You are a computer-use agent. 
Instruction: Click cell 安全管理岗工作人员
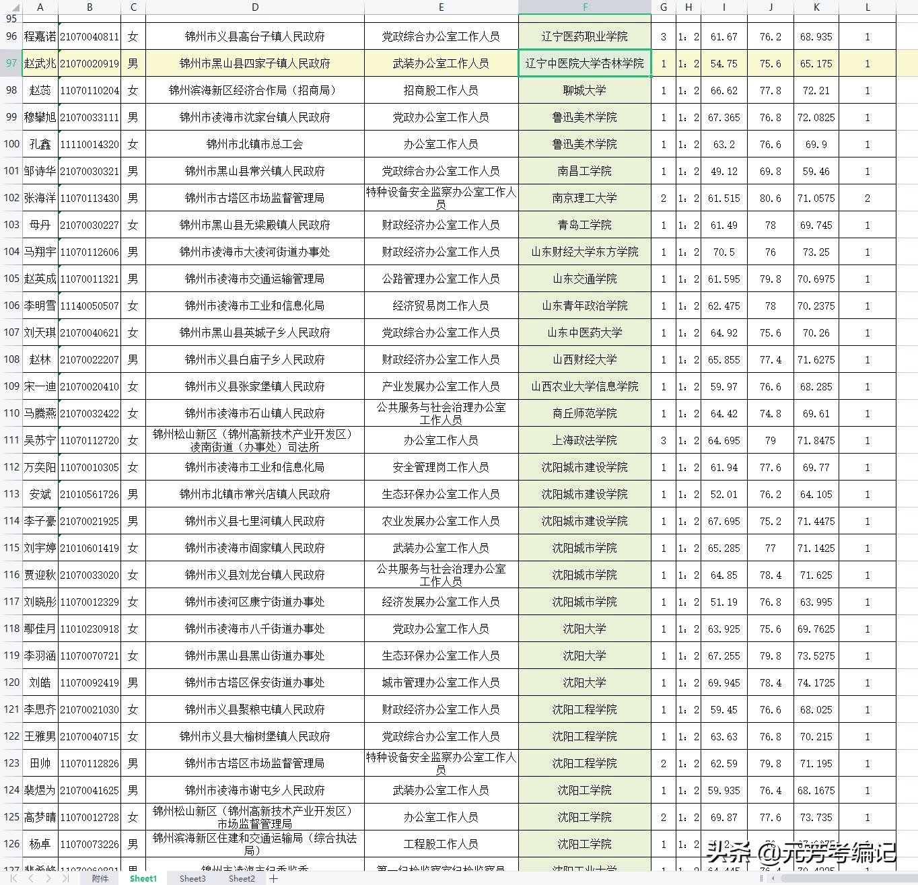441,467
